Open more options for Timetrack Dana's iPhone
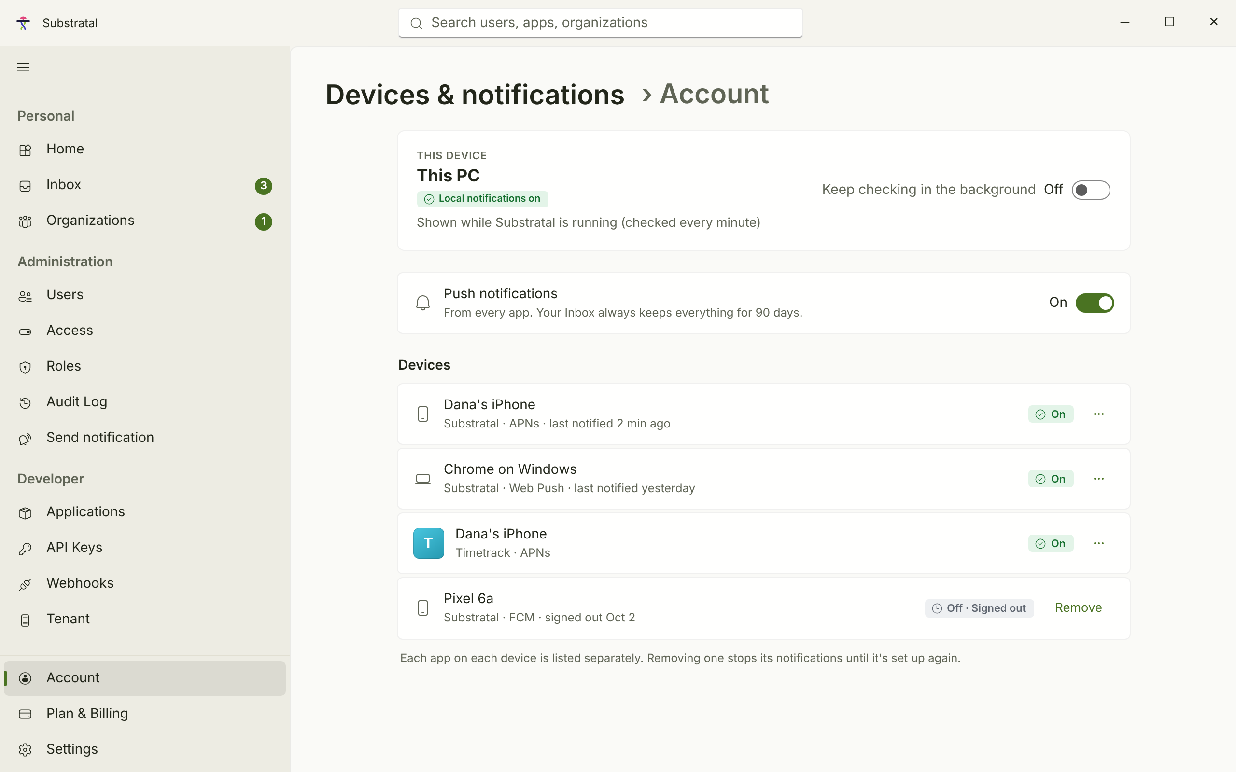This screenshot has height=772, width=1236. click(x=1098, y=543)
